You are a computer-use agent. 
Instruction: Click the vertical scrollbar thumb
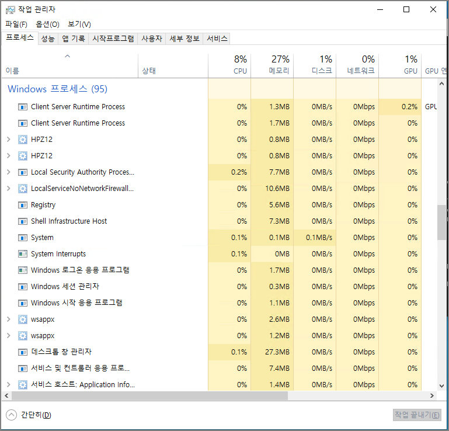coord(441,223)
